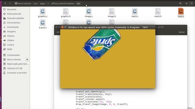Click the Salvar button in gedit
This screenshot has width=195, height=109.
[182, 32]
